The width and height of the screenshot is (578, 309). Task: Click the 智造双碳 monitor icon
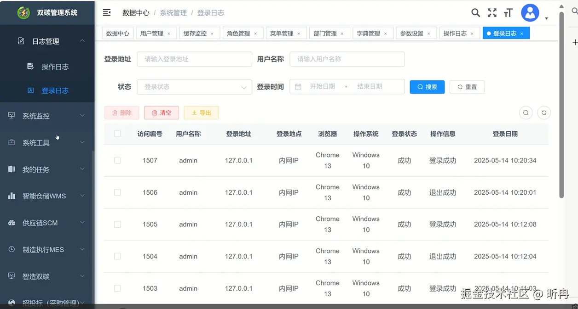[12, 276]
